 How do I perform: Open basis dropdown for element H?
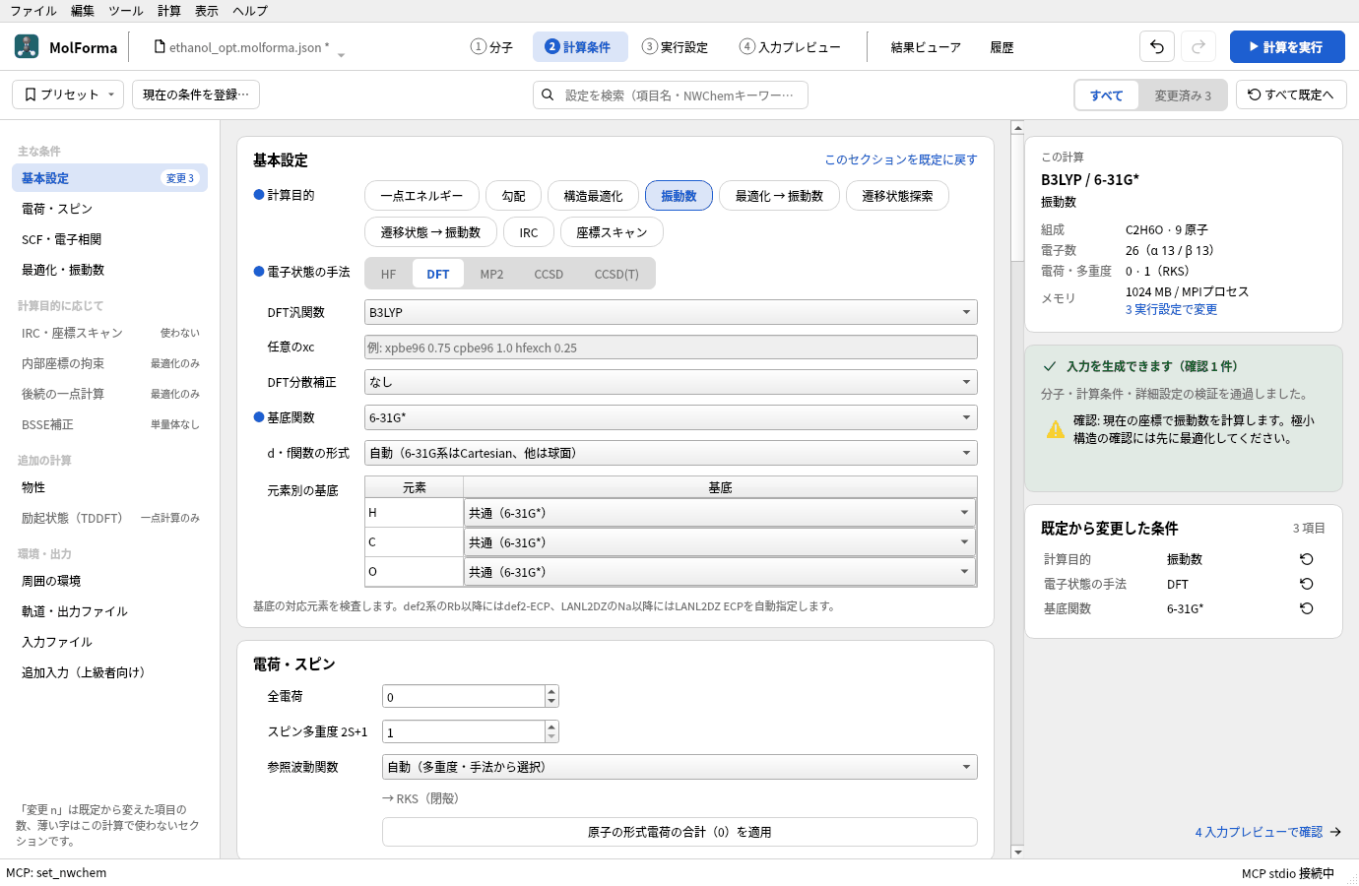(720, 513)
